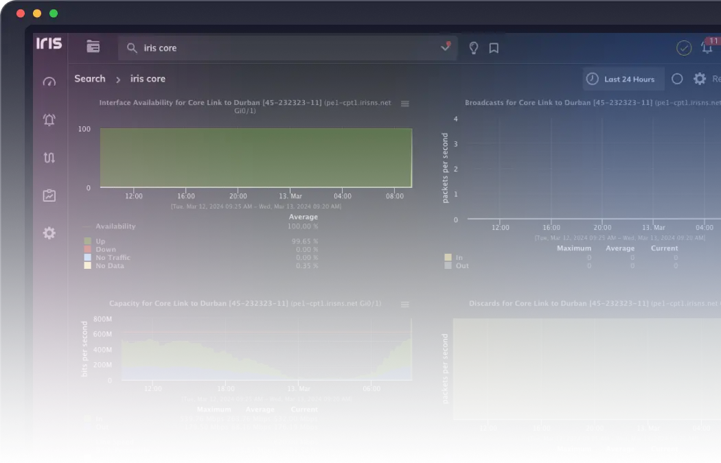Viewport: 721px width, 463px height.
Task: Open Interface Availability graph hamburger menu
Action: click(405, 104)
